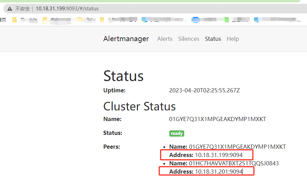Image resolution: width=307 pixels, height=184 pixels.
Task: Open the Help navigation link
Action: pyautogui.click(x=233, y=39)
